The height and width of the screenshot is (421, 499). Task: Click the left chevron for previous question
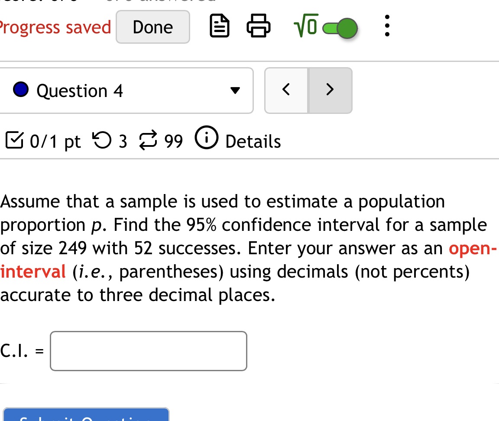pos(286,90)
